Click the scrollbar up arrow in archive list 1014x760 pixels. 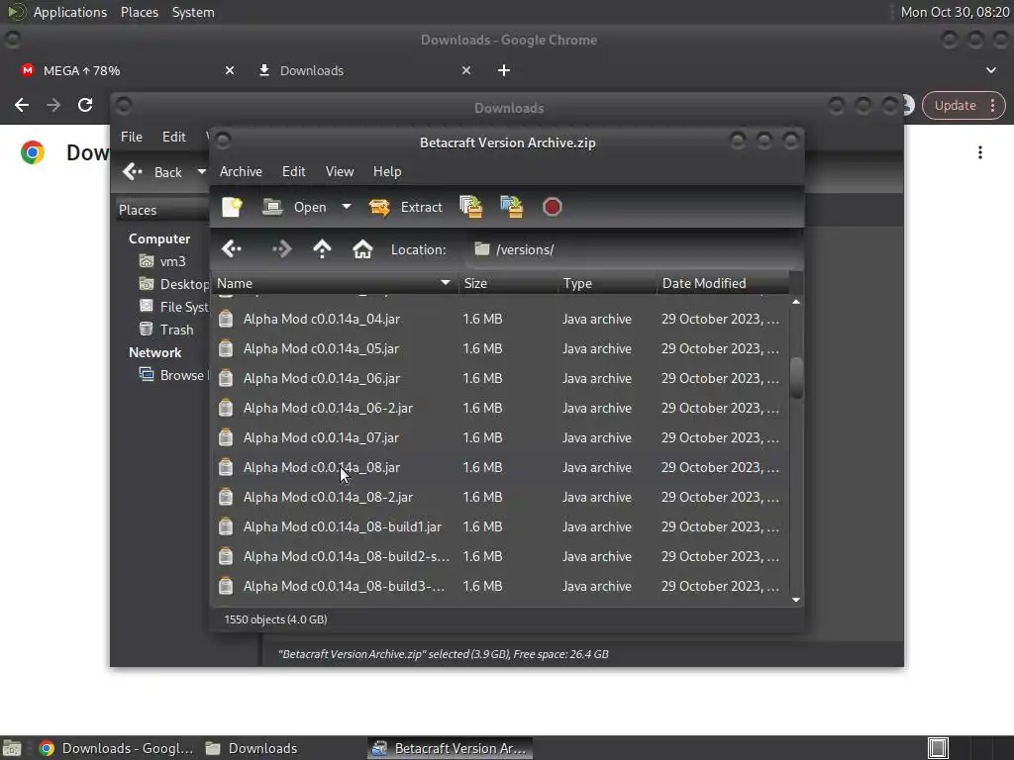796,302
